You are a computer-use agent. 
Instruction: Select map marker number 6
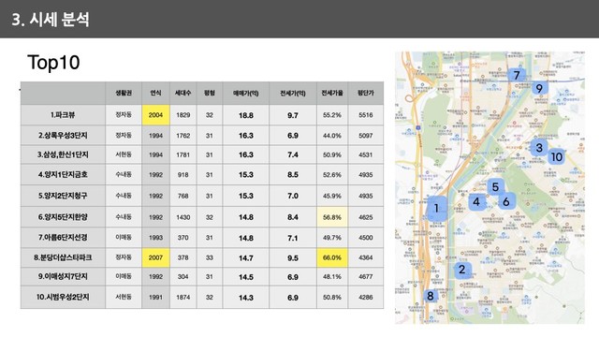pyautogui.click(x=506, y=201)
